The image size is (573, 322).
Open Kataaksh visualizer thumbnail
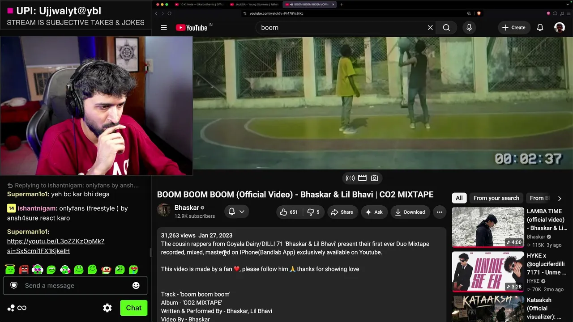coord(487,309)
